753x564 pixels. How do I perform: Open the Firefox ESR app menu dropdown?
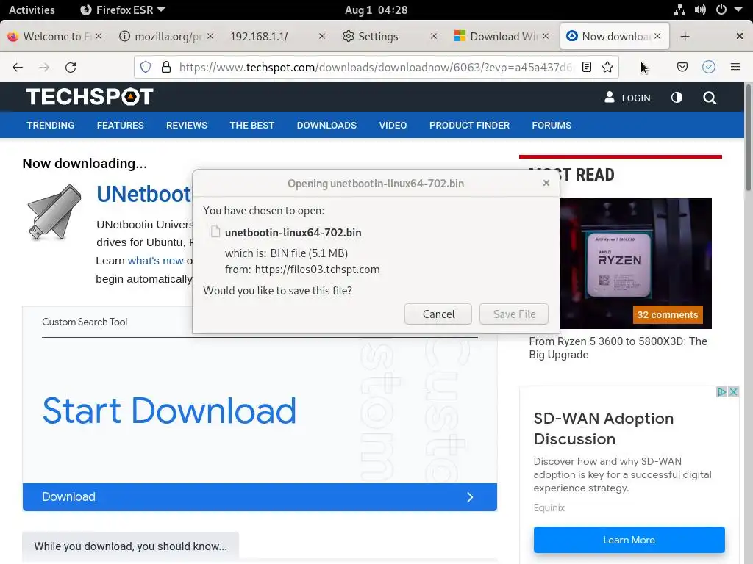point(123,10)
